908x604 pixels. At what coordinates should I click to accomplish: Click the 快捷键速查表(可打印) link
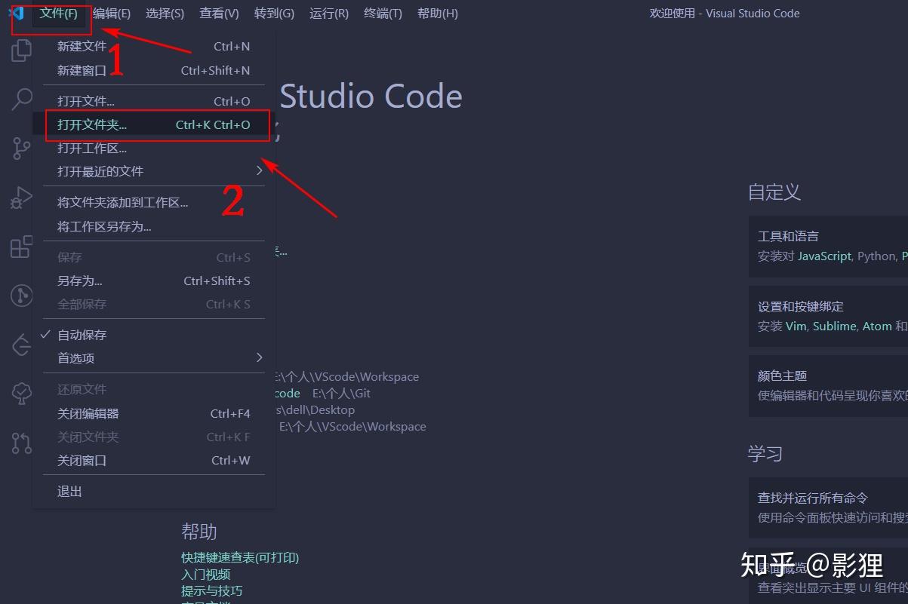pos(241,556)
